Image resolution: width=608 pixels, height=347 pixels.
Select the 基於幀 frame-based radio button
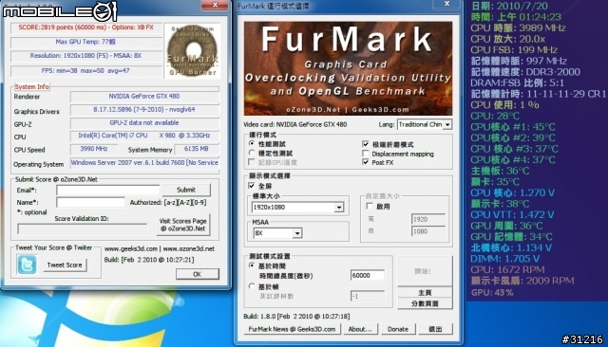[x=252, y=286]
